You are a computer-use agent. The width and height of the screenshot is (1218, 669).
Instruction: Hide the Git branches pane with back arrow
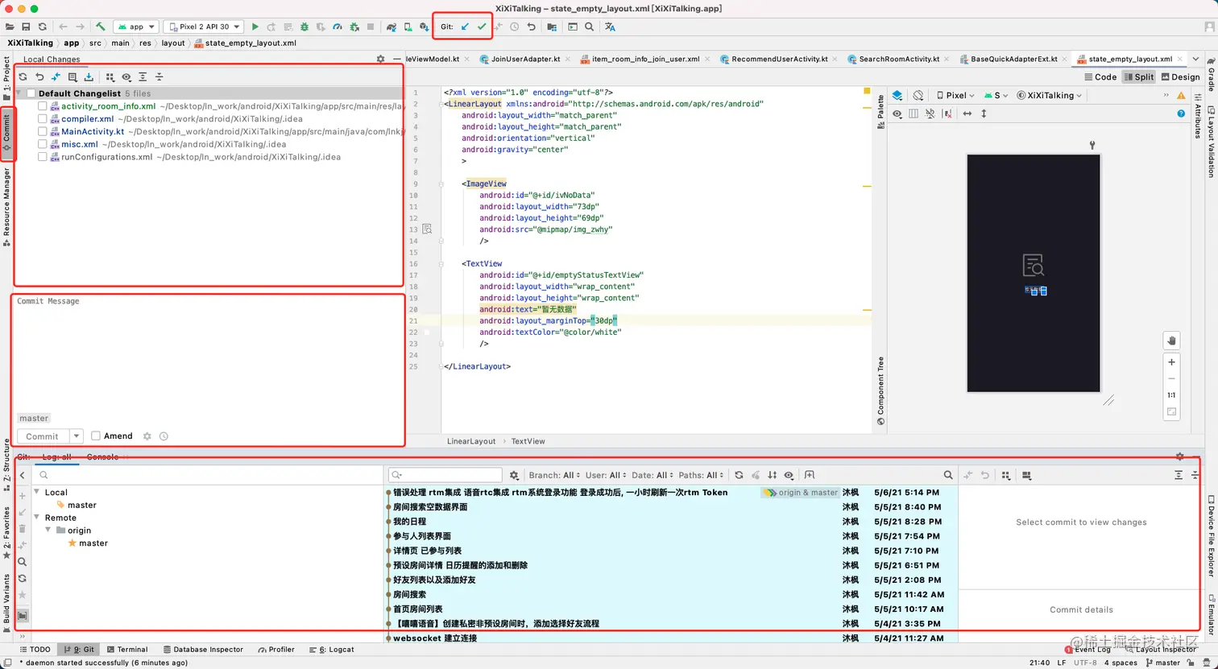point(23,476)
